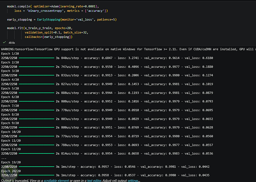
Task: Click the Epoch 20/20 progress bar
Action: [x=36, y=175]
